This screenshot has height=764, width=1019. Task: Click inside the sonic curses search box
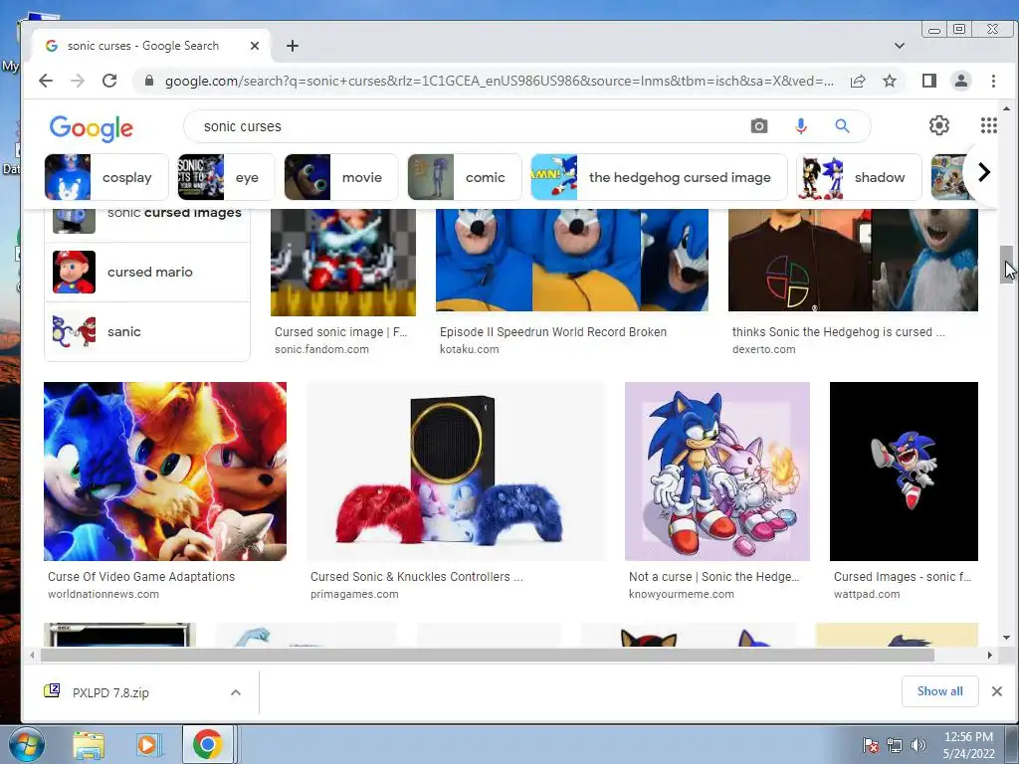[468, 126]
